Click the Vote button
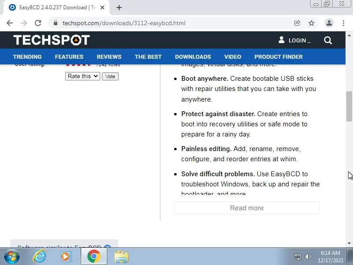The image size is (353, 265). (110, 76)
